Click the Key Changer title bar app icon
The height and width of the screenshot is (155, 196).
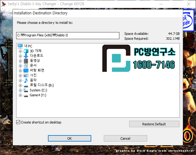4,4
